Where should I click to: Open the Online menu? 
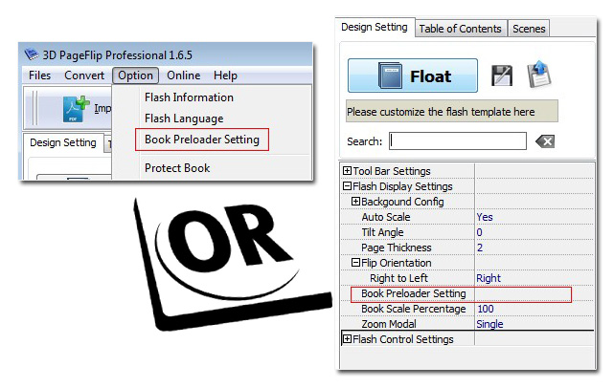tap(183, 75)
